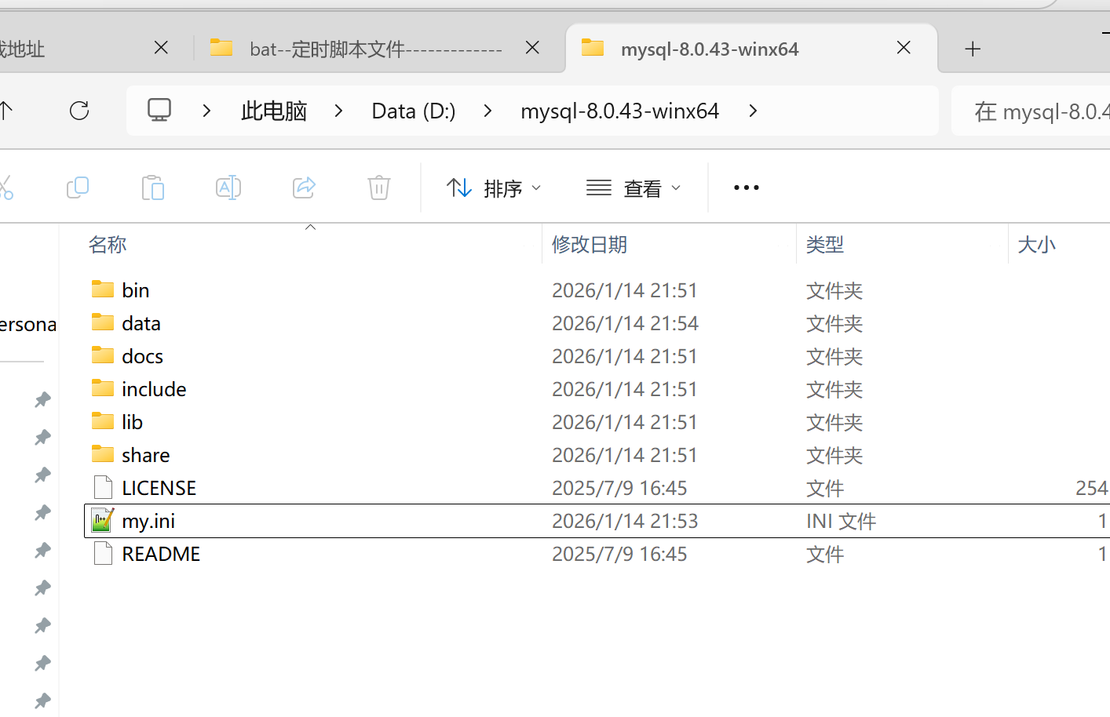Click the search box for mysql-8.0.43 folder

pos(1031,111)
